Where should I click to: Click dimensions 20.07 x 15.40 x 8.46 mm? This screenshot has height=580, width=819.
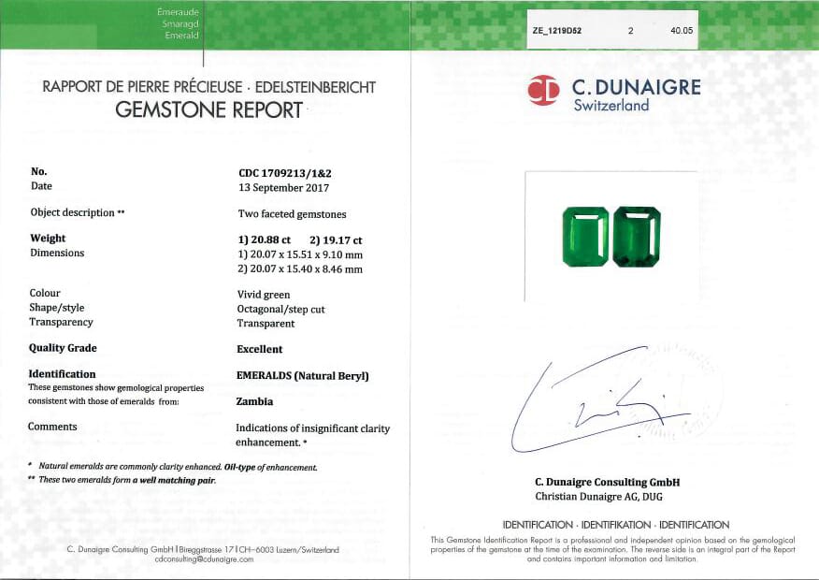(x=300, y=269)
